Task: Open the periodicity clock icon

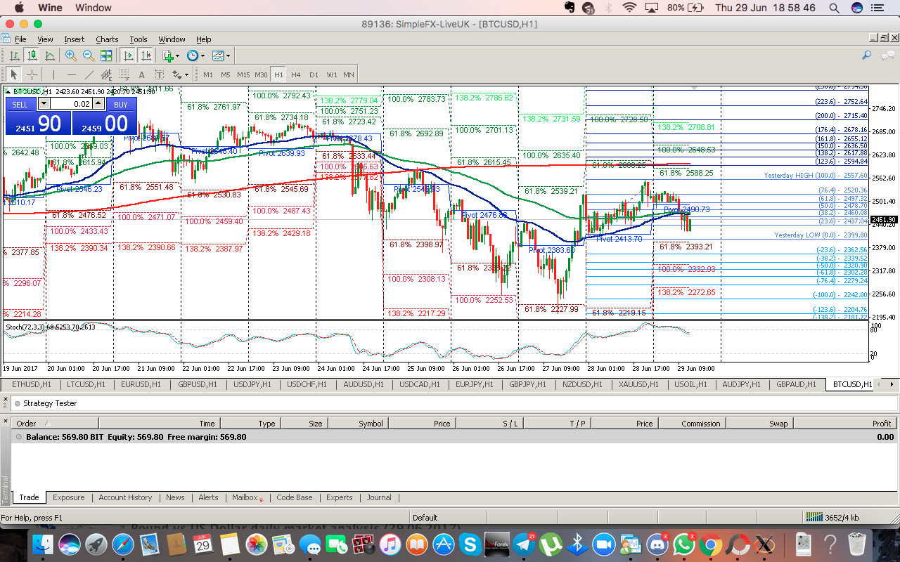Action: [x=193, y=55]
